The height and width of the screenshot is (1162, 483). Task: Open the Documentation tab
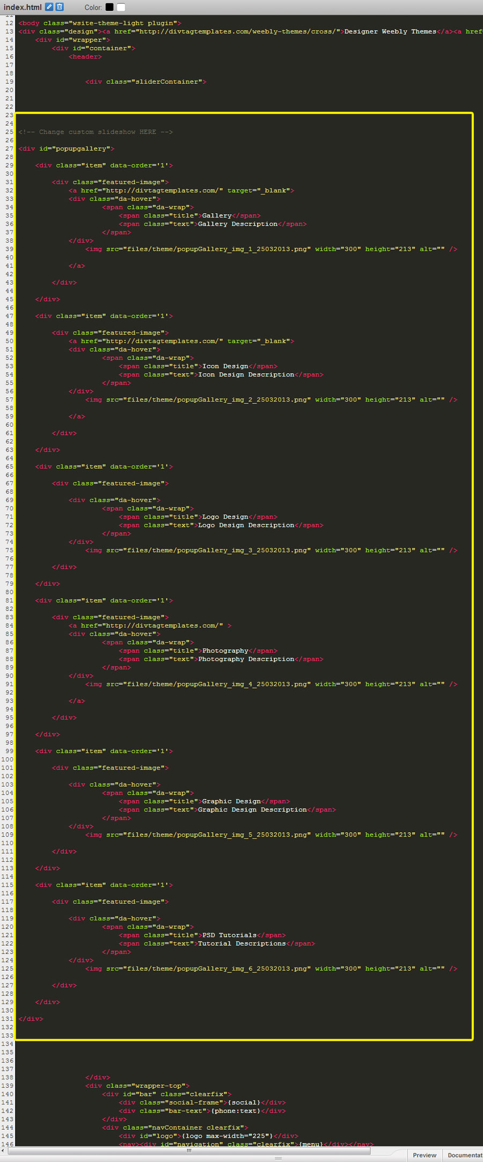[x=464, y=1155]
